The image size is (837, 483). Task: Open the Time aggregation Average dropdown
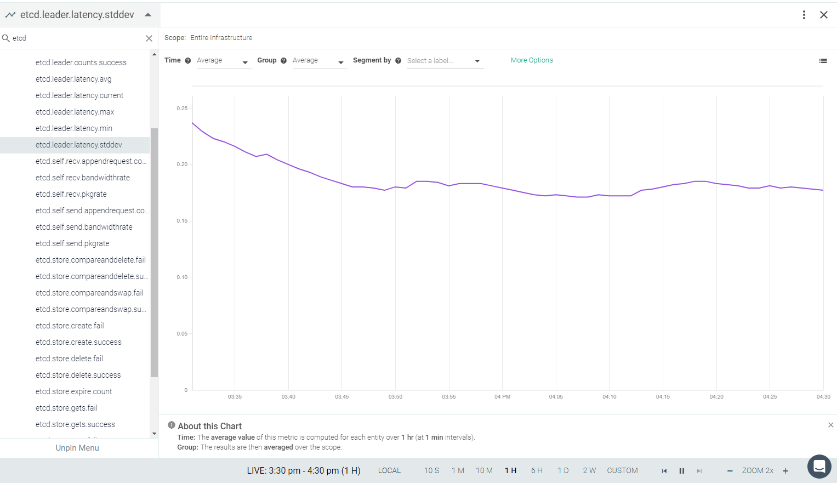point(223,61)
